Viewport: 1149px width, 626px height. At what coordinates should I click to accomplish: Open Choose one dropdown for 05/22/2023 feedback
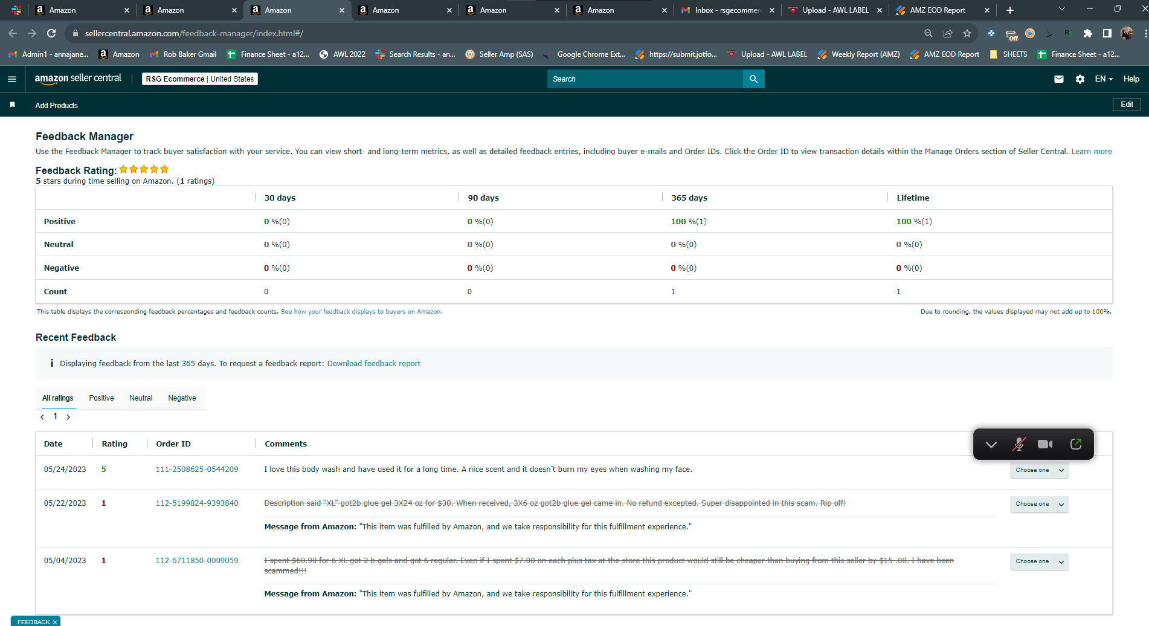1039,504
